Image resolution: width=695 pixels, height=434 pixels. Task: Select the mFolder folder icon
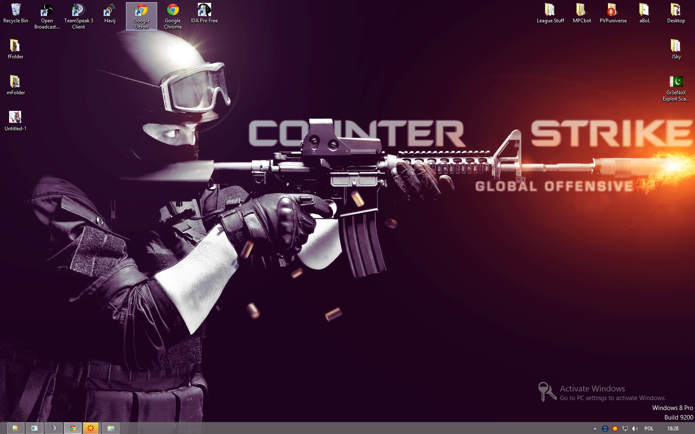point(16,85)
